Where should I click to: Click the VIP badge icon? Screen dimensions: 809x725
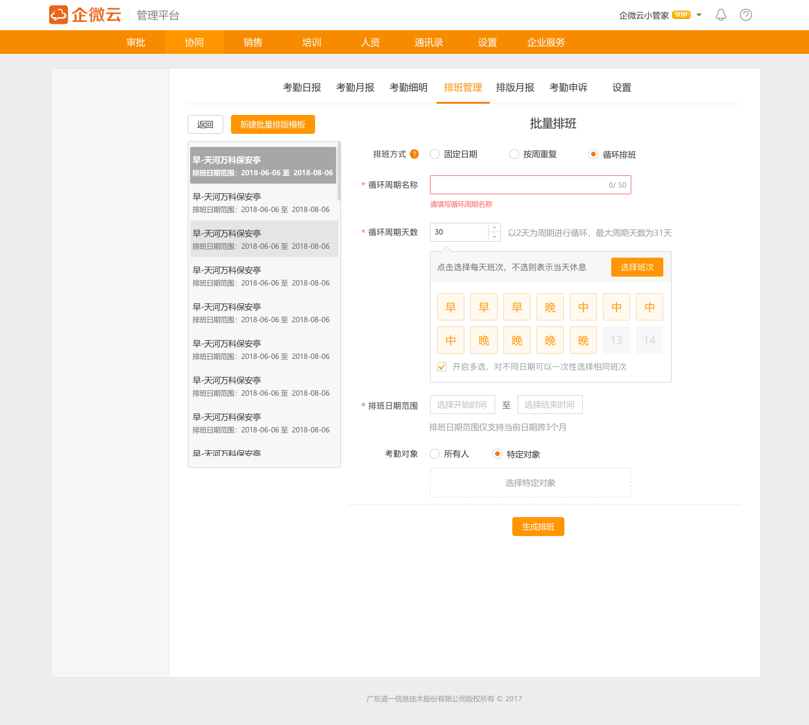681,15
